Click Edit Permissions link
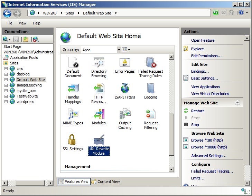Image resolution: width=252 pixels, height=196 pixels. pos(206,56)
